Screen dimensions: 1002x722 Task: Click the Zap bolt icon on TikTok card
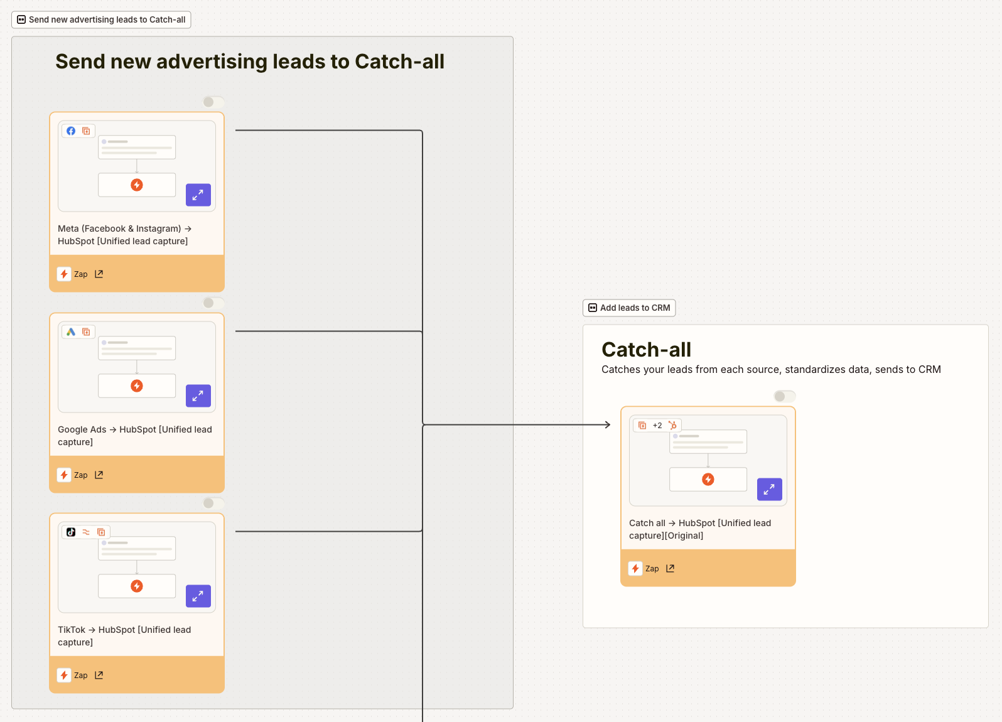[x=64, y=675]
